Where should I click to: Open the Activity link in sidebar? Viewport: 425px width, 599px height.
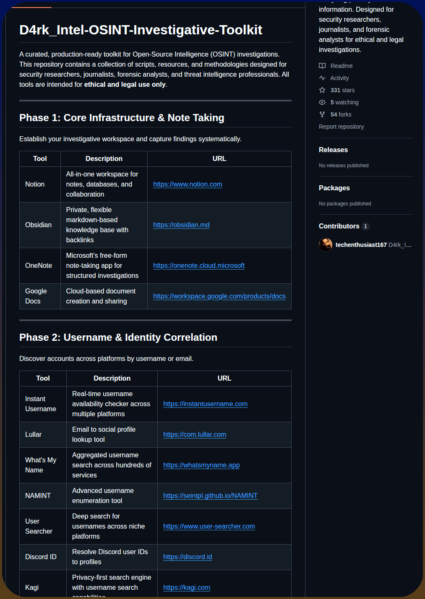pos(339,78)
